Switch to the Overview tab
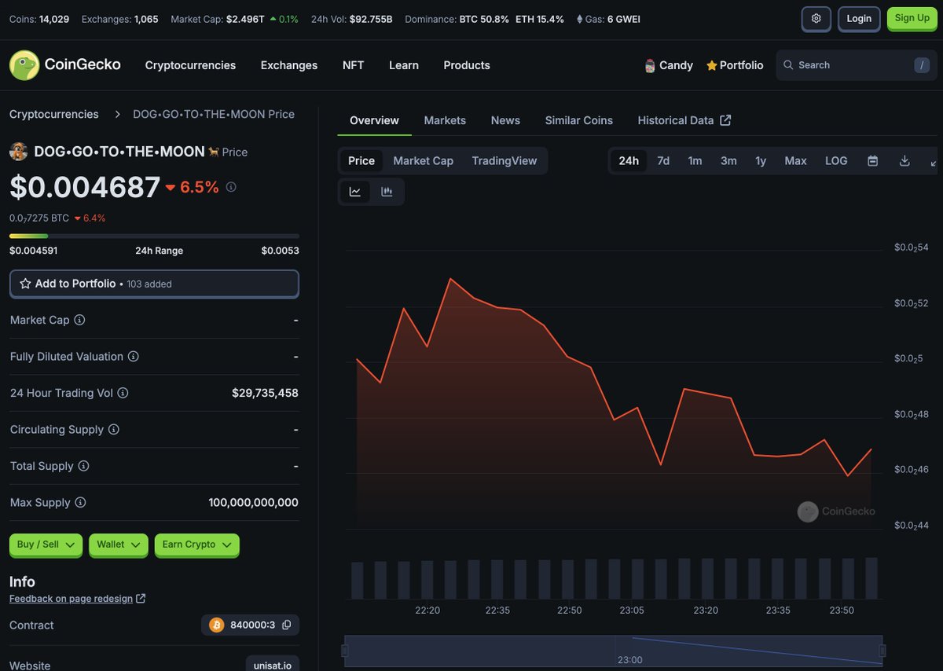 pos(374,120)
